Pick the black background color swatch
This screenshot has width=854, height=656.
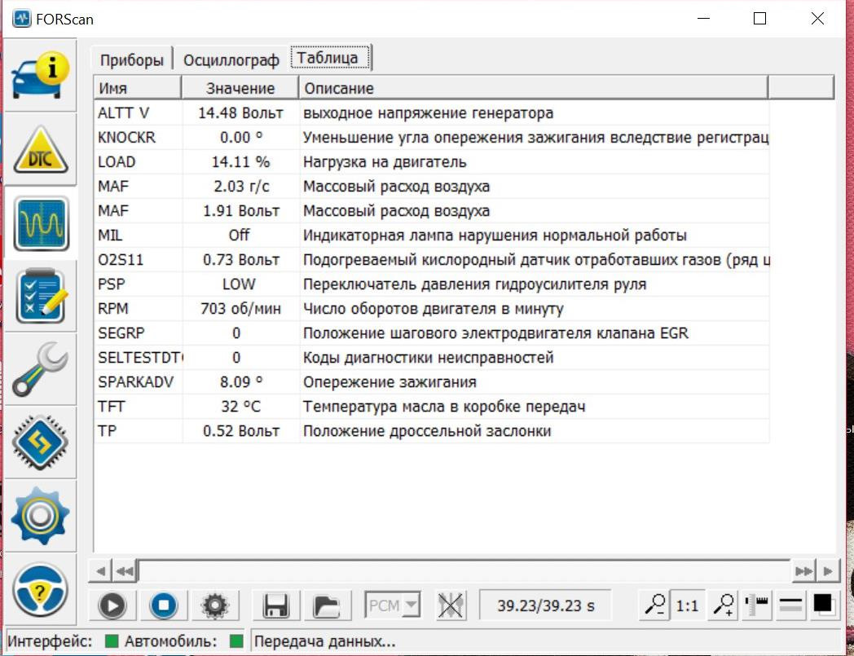click(824, 605)
